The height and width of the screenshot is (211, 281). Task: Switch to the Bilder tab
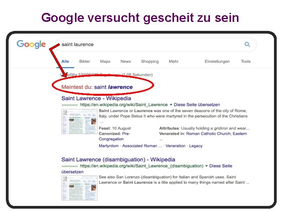85,61
